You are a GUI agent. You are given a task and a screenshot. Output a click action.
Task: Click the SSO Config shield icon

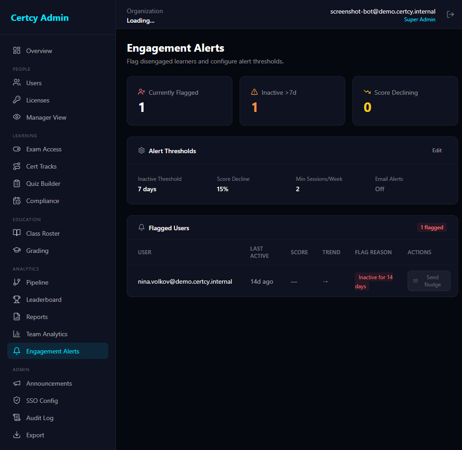[x=17, y=400]
